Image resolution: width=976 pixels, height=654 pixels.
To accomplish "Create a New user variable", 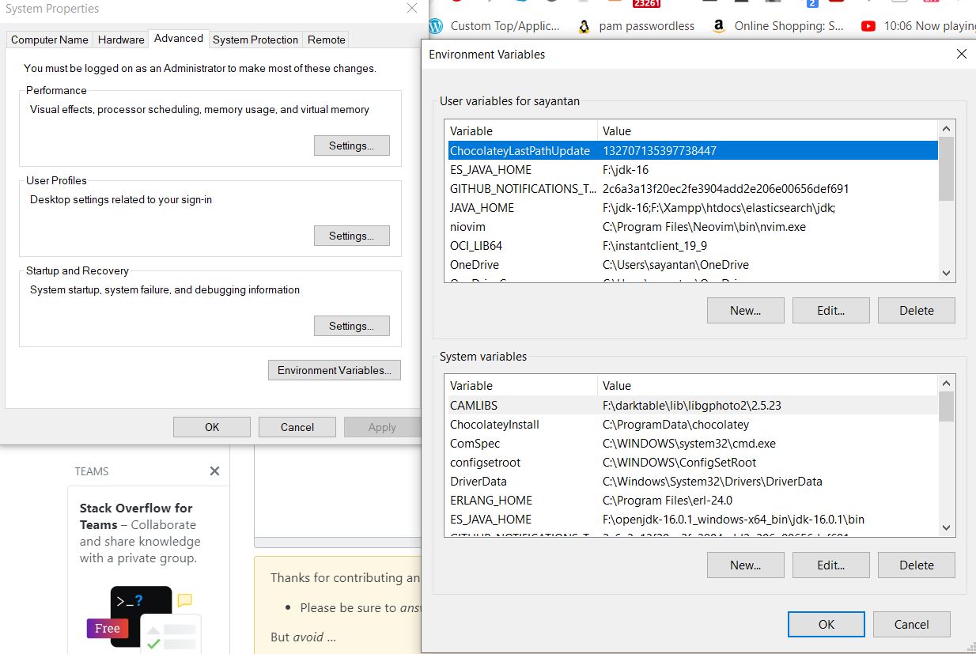I will point(746,311).
